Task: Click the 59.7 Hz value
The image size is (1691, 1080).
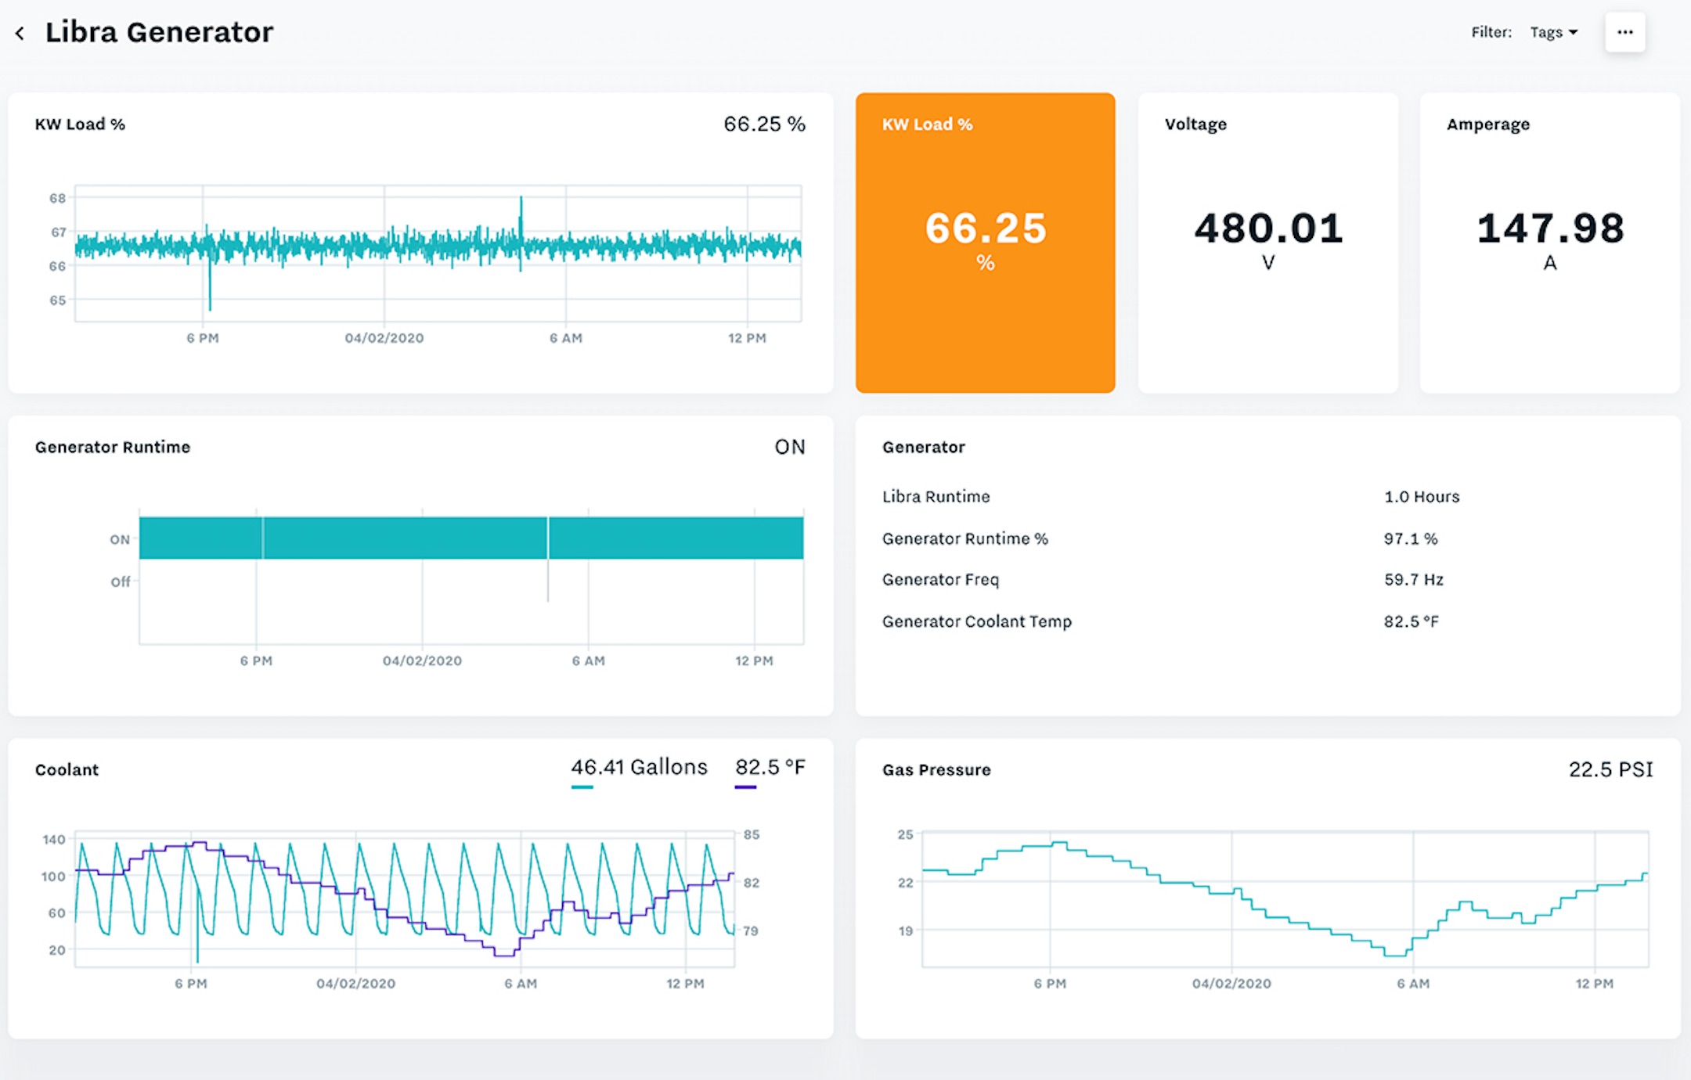Action: 1414,580
